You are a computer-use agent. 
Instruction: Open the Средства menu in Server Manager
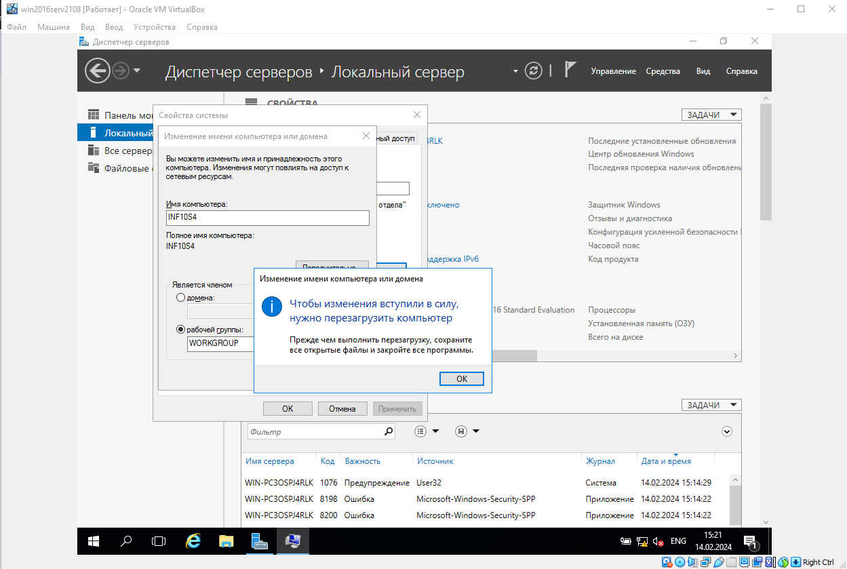tap(663, 71)
